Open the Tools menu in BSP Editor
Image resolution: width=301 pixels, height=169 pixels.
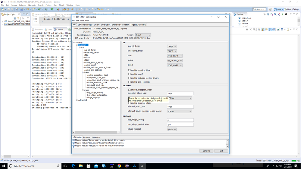(x=82, y=21)
